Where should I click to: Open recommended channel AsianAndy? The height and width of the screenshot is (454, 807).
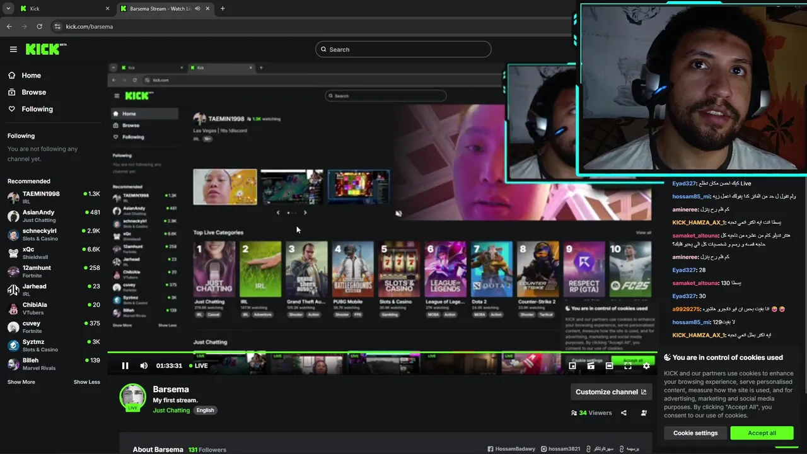tap(54, 216)
